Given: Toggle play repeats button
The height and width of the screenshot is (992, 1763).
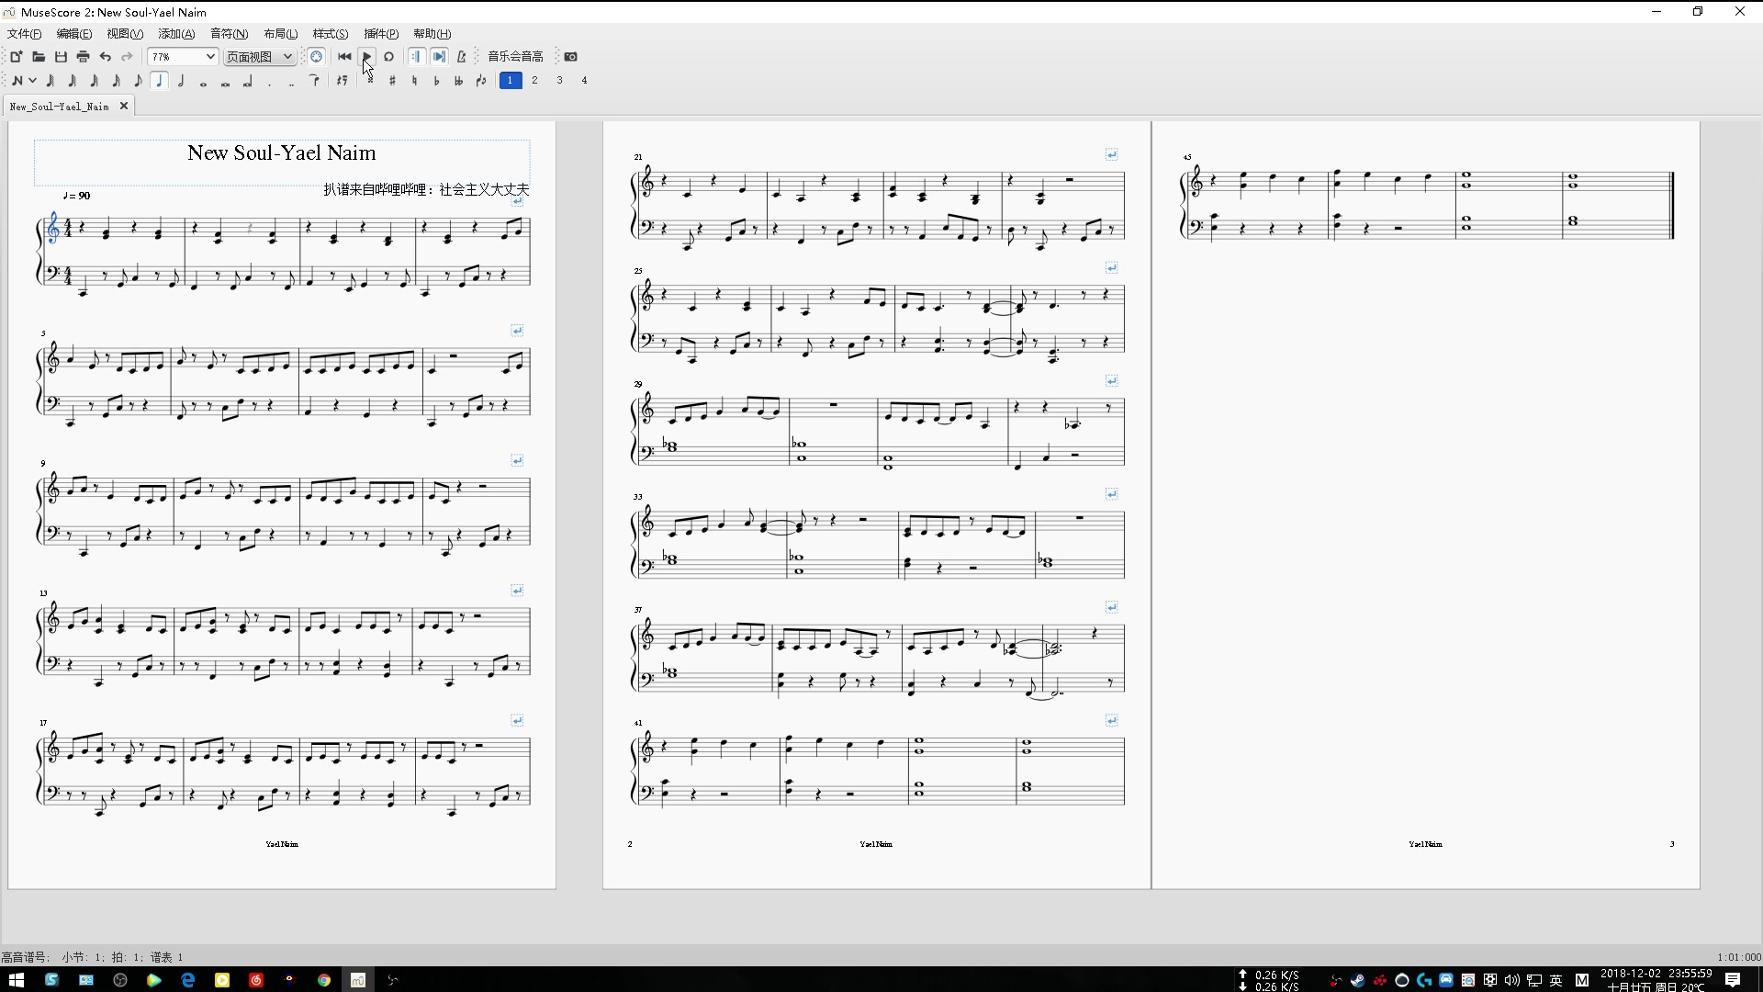Looking at the screenshot, I should (x=416, y=57).
